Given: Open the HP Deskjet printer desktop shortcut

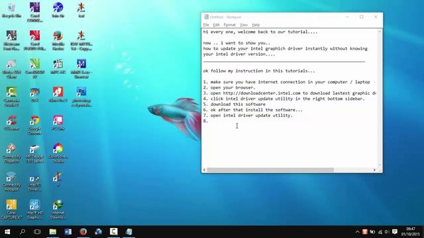Looking at the screenshot, I should click(34, 153).
